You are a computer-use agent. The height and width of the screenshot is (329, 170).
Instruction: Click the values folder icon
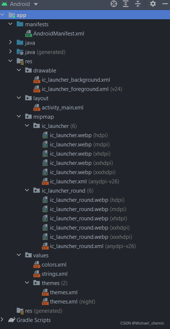coord(28,255)
